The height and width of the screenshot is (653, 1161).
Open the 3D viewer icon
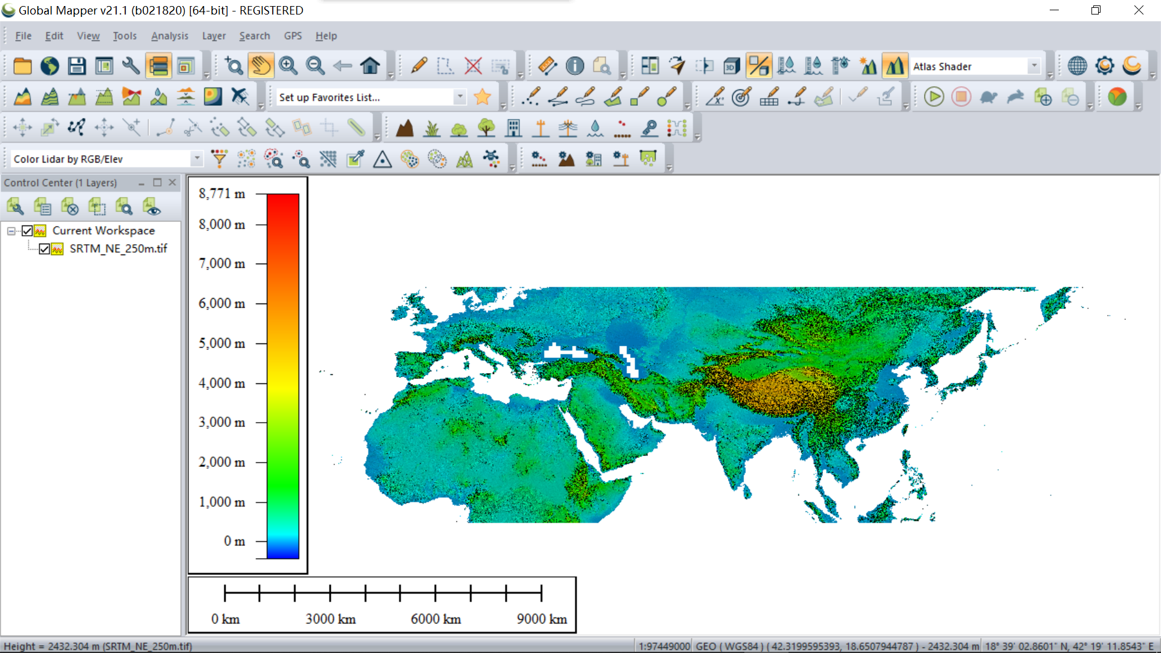(731, 66)
